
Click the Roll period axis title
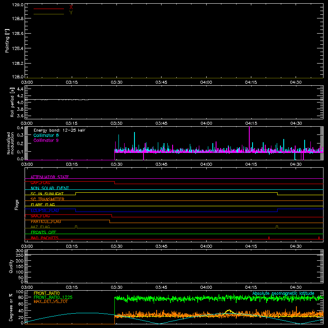coord(12,102)
